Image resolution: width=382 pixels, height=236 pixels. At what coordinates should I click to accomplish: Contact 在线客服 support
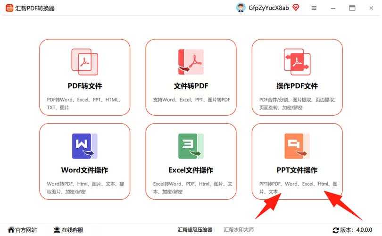(x=68, y=230)
